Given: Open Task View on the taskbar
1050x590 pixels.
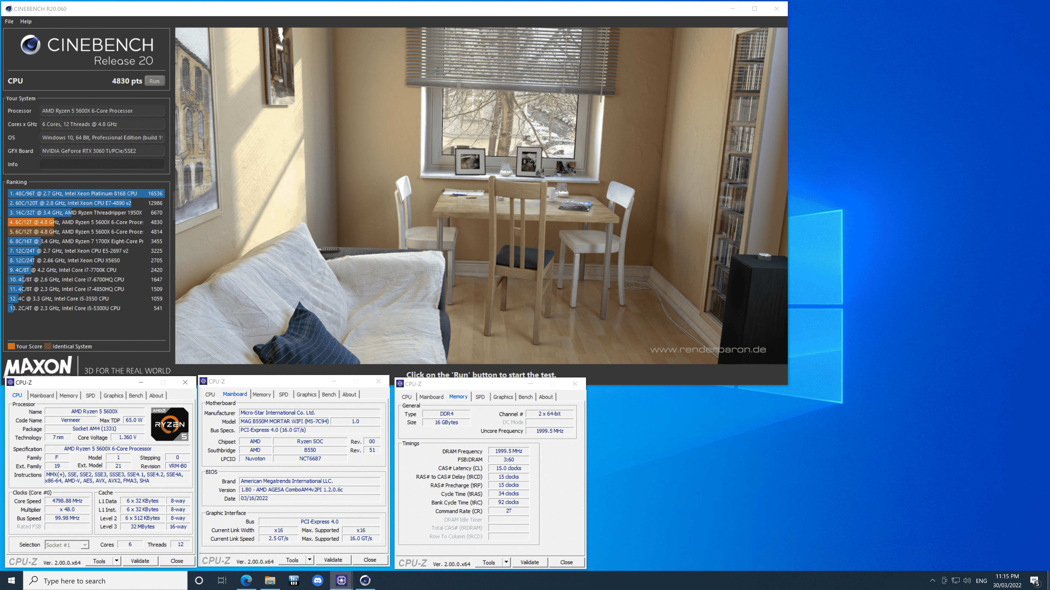Looking at the screenshot, I should (222, 580).
